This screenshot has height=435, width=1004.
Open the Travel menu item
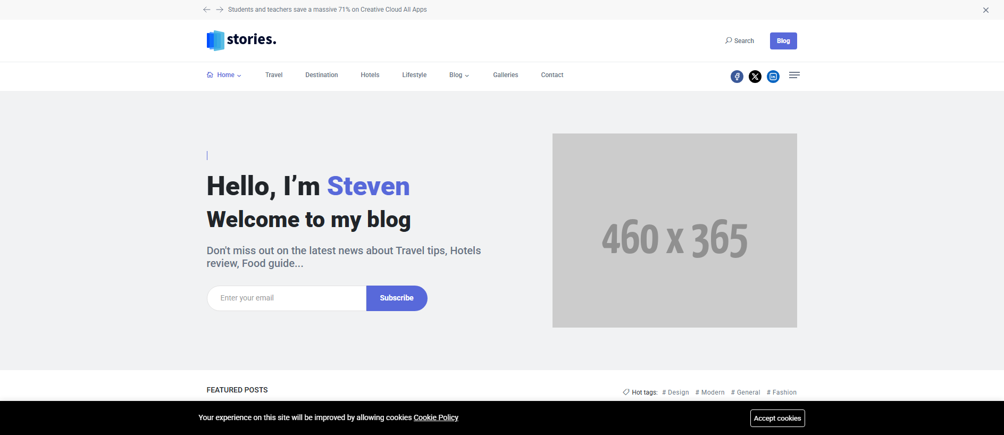pyautogui.click(x=274, y=75)
